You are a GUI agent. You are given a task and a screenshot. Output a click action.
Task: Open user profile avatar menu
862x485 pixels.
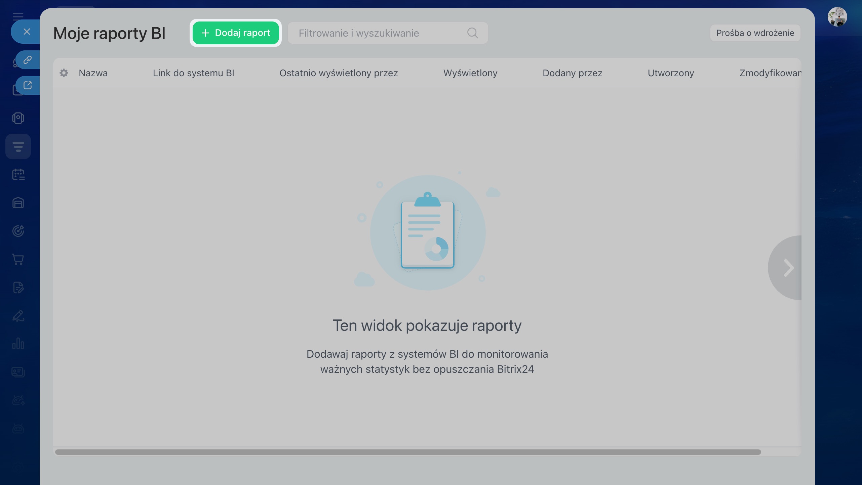tap(837, 17)
